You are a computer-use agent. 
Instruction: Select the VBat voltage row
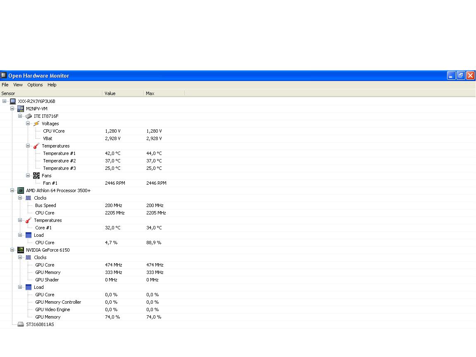click(x=238, y=138)
